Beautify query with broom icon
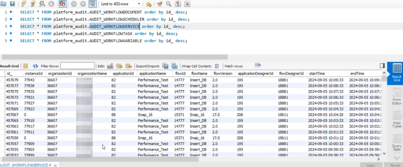 (160, 4)
